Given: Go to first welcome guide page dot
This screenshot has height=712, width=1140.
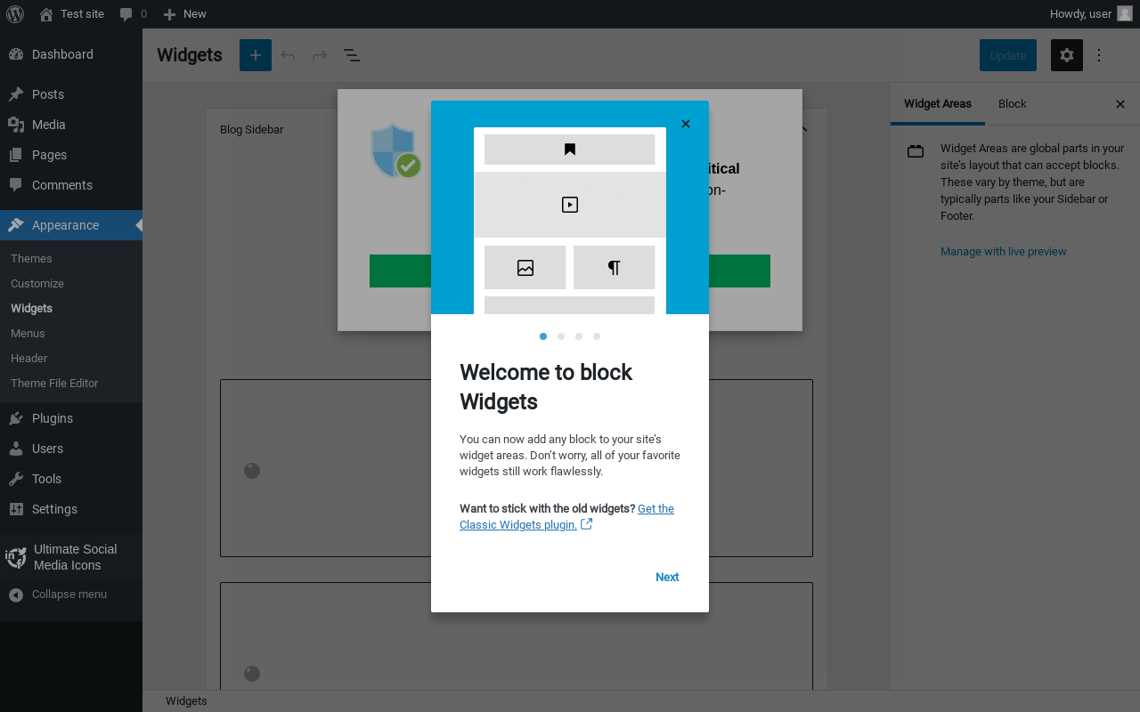Looking at the screenshot, I should (x=543, y=336).
